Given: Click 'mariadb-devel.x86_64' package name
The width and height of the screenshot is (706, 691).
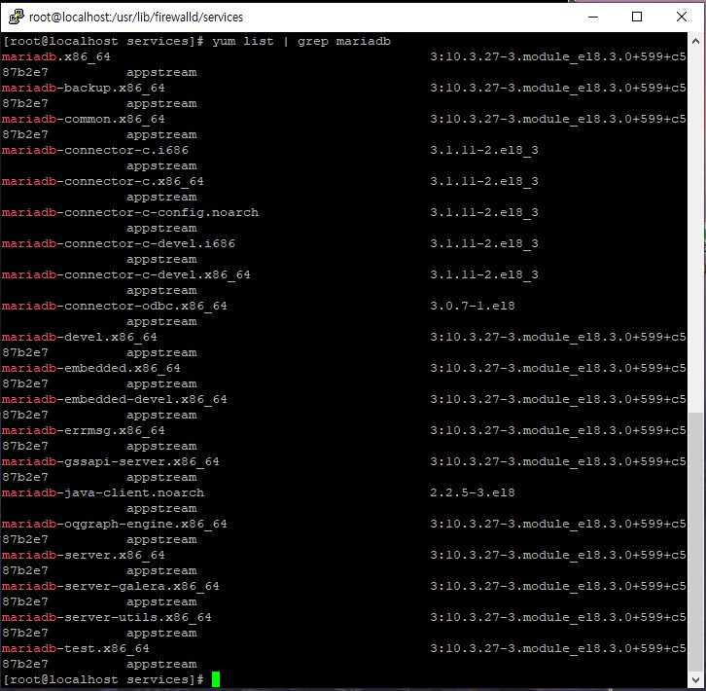Looking at the screenshot, I should point(79,337).
